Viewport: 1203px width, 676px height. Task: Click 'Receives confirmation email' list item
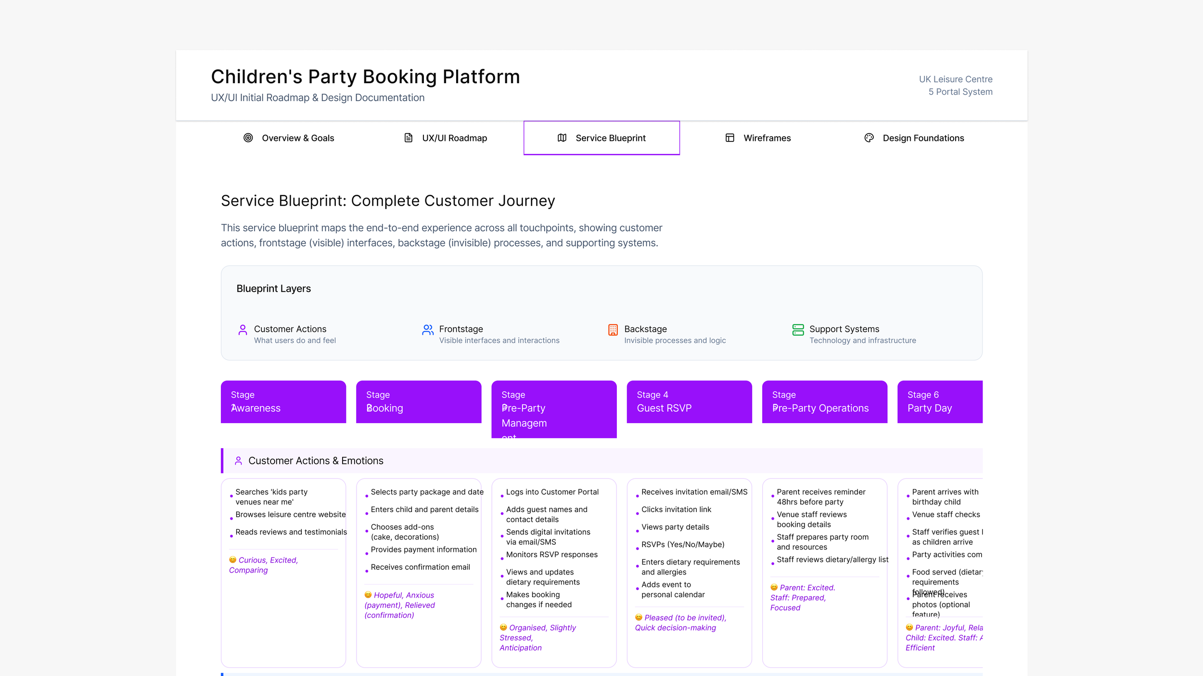pyautogui.click(x=420, y=567)
